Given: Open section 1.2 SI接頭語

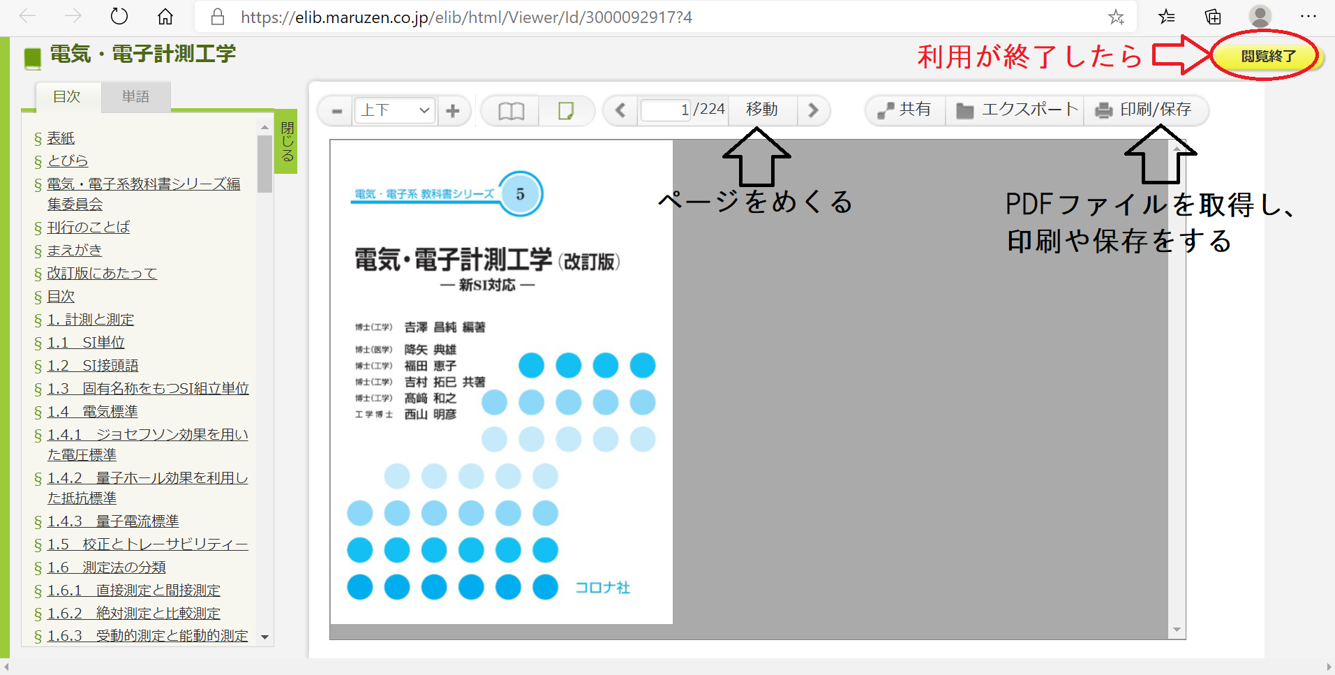Looking at the screenshot, I should tap(93, 365).
